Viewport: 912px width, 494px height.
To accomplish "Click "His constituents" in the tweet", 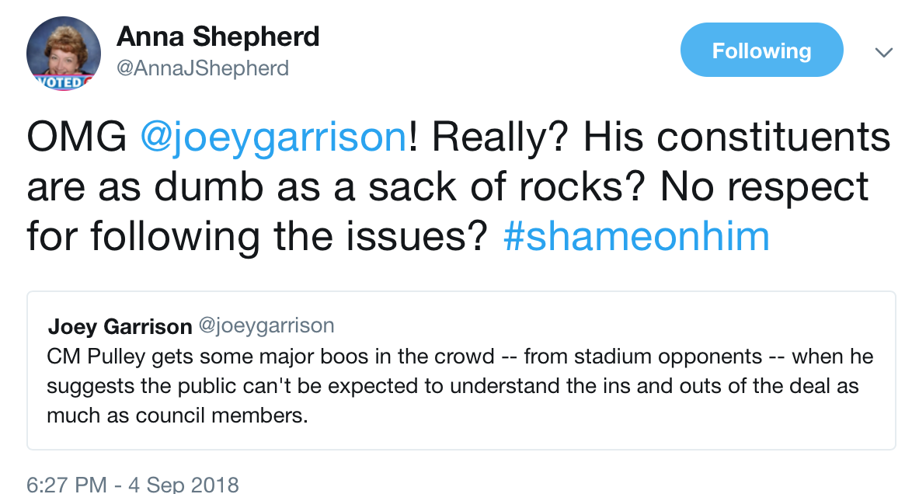I will [x=736, y=138].
